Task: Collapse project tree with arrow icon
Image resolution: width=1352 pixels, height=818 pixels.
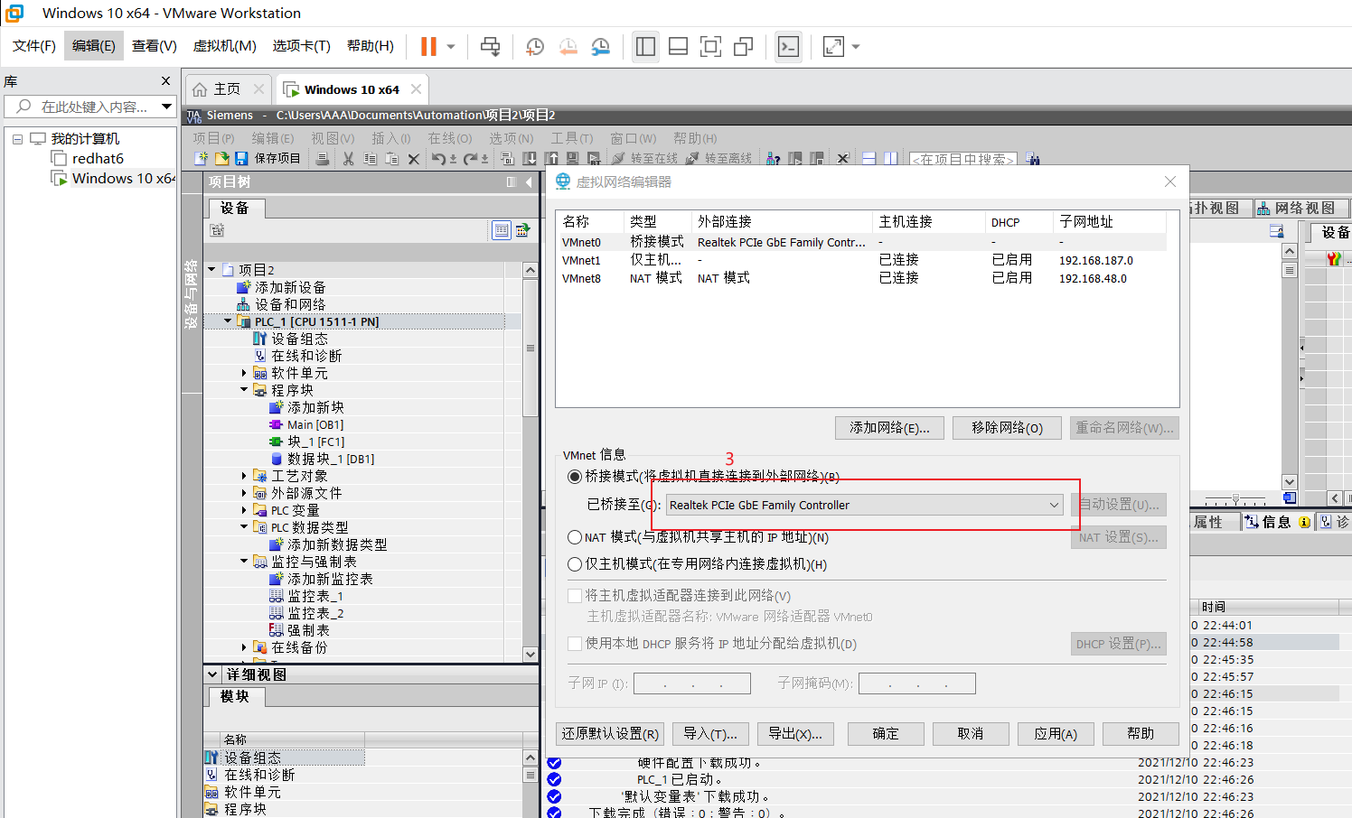Action: (x=530, y=181)
